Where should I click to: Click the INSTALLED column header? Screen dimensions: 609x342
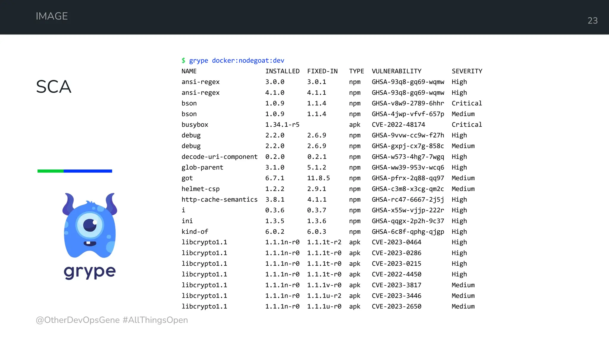pyautogui.click(x=282, y=71)
